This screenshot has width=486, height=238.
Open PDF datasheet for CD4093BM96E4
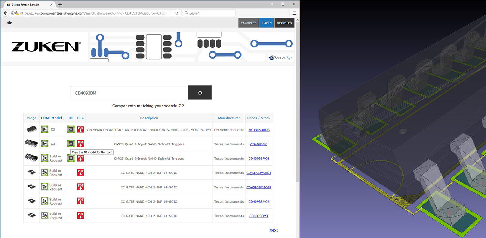pyautogui.click(x=81, y=172)
